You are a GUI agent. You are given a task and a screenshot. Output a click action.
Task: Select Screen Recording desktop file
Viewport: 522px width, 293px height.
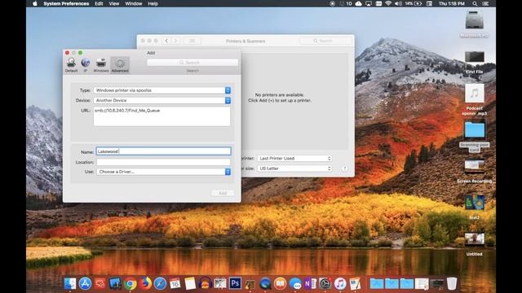tap(475, 166)
